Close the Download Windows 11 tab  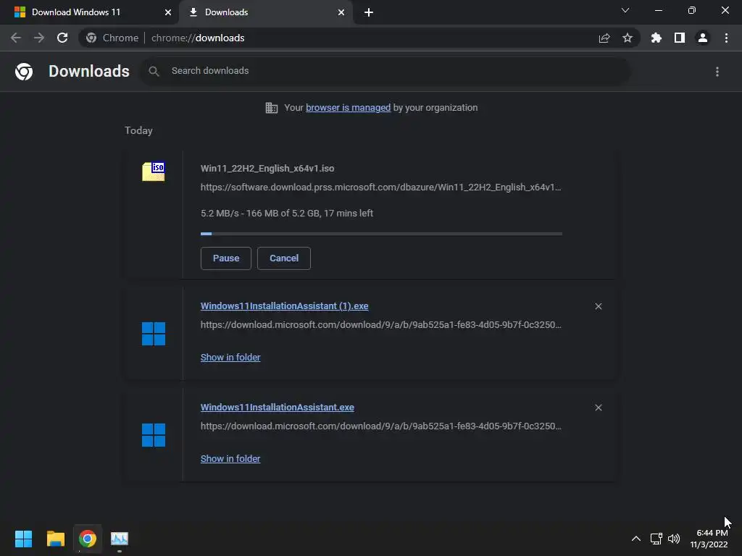pos(168,12)
